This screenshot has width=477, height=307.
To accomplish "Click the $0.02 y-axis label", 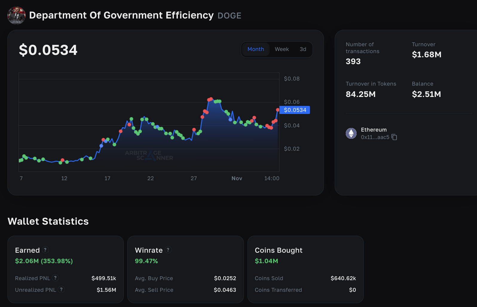I will 292,149.
